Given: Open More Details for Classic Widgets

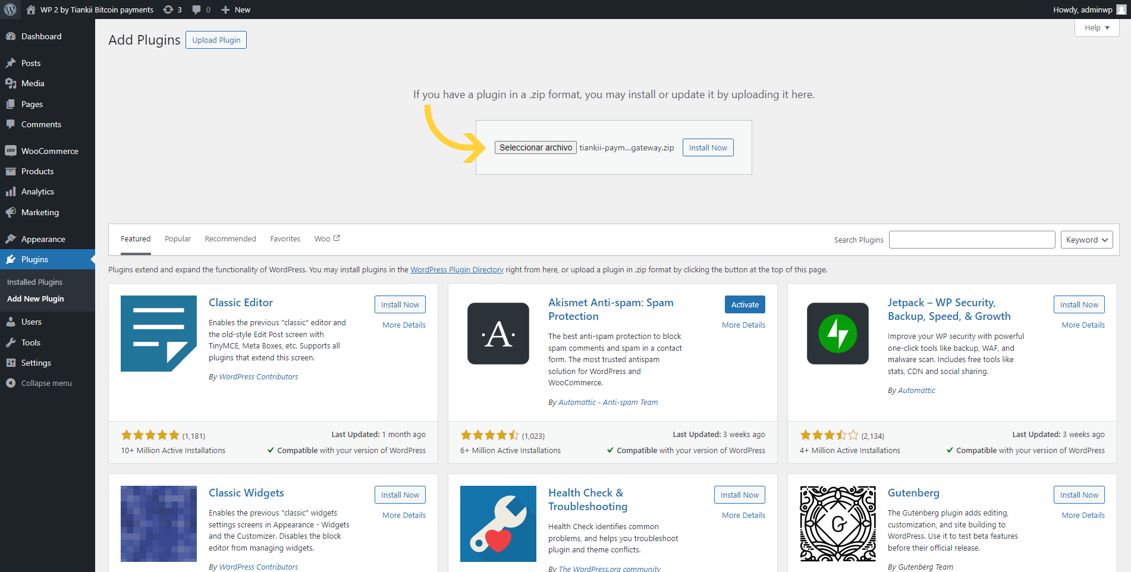Looking at the screenshot, I should (404, 515).
